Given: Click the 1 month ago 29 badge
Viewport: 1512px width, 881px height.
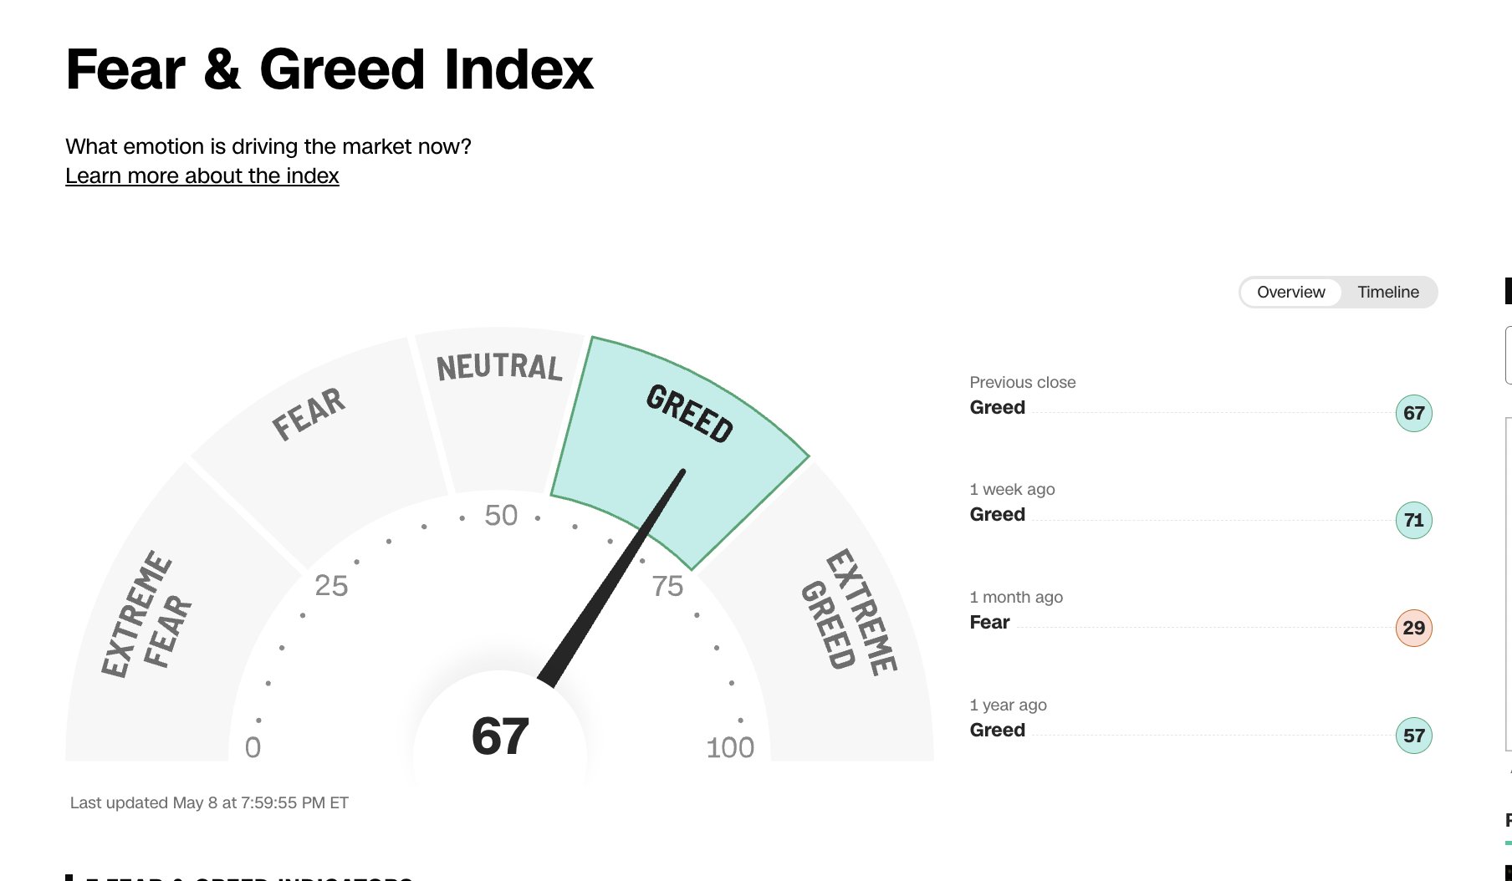Looking at the screenshot, I should point(1413,628).
